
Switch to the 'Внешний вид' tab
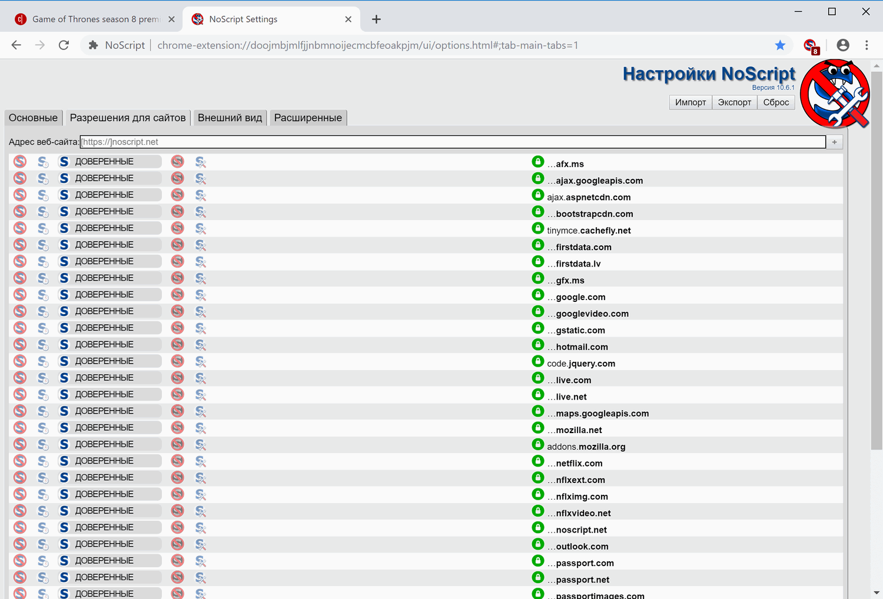[x=230, y=118]
